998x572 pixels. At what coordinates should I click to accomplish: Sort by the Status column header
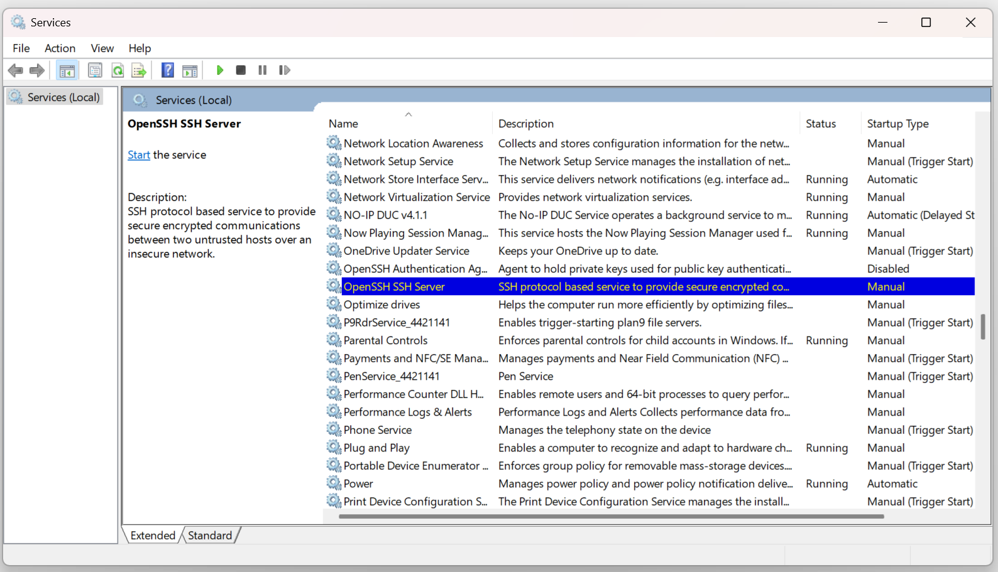(x=831, y=124)
